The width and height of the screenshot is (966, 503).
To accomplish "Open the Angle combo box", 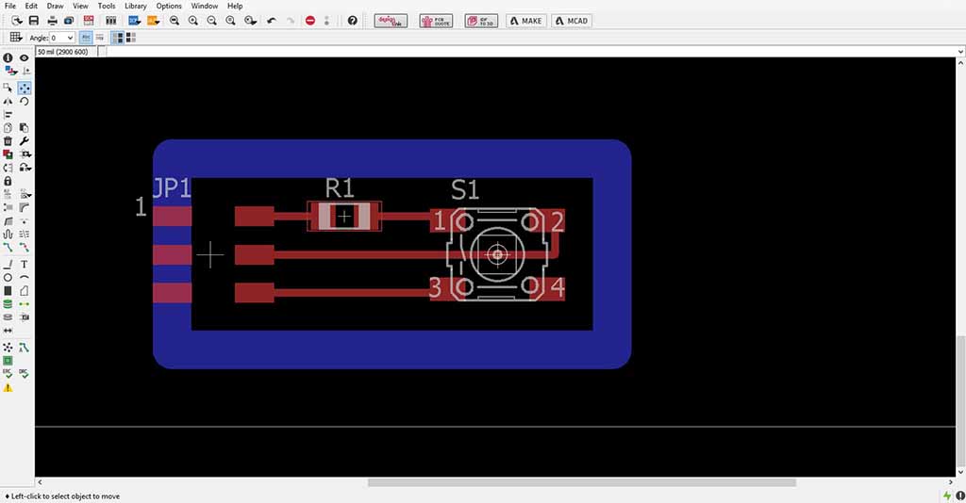I will [61, 38].
